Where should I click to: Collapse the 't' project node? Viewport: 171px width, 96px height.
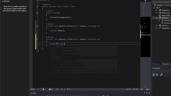(154, 8)
